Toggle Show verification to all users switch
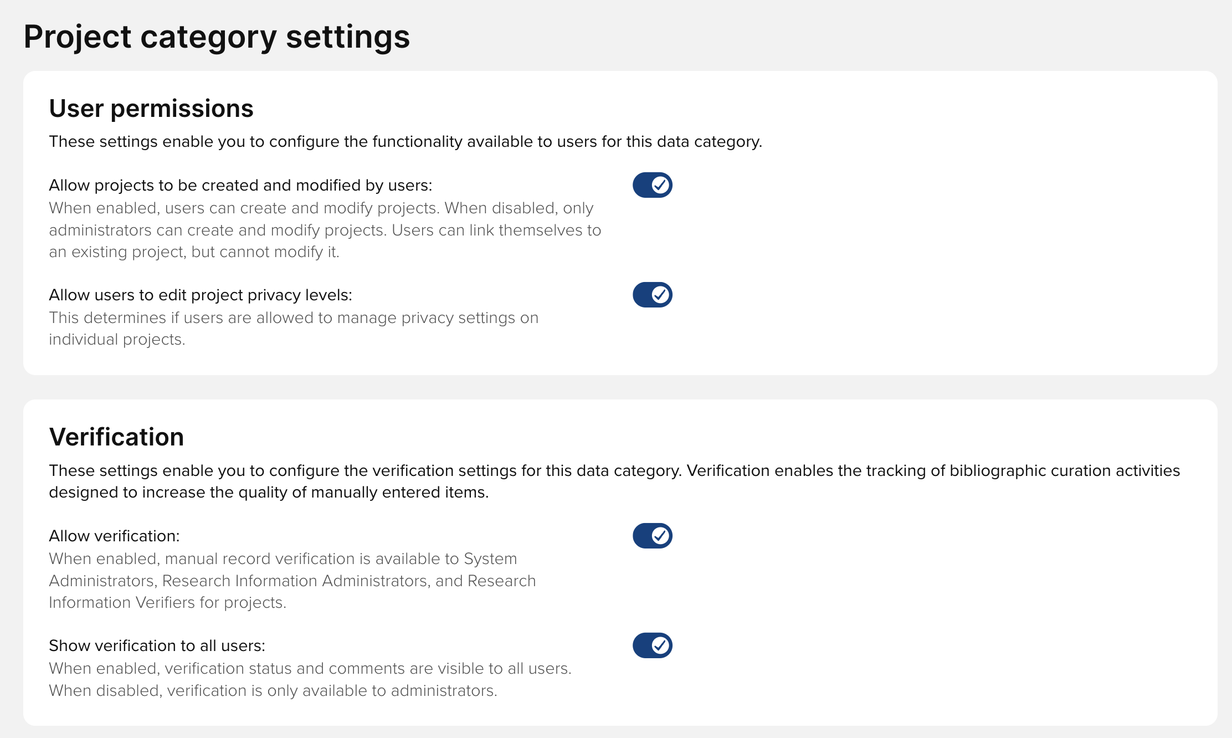This screenshot has height=738, width=1232. coord(652,645)
